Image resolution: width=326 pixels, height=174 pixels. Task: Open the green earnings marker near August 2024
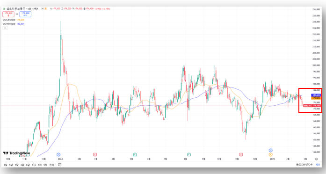coord(189,154)
